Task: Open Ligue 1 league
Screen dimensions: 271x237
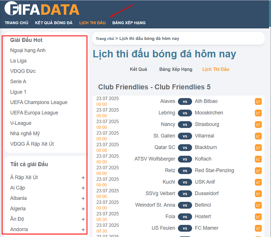Action: point(18,92)
